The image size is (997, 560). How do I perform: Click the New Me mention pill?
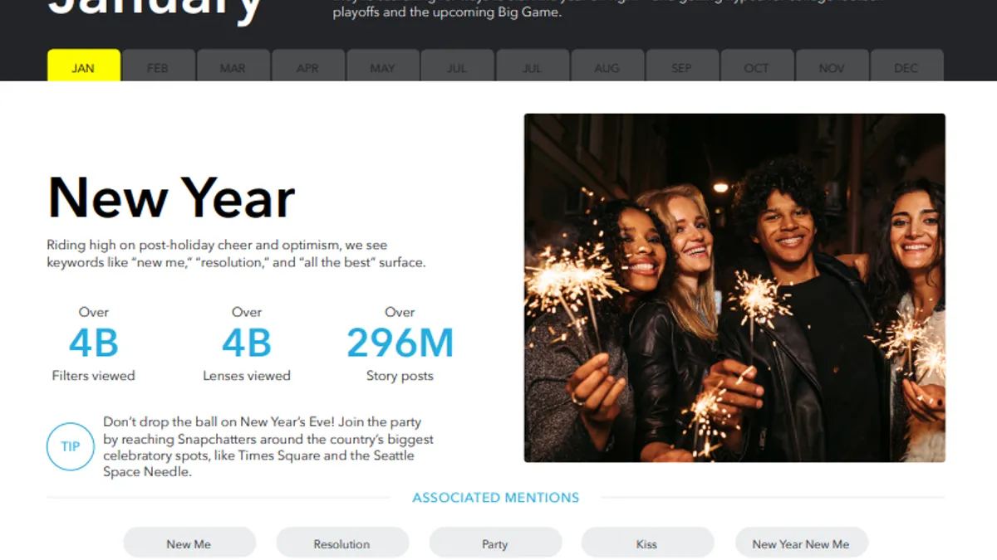pyautogui.click(x=189, y=543)
